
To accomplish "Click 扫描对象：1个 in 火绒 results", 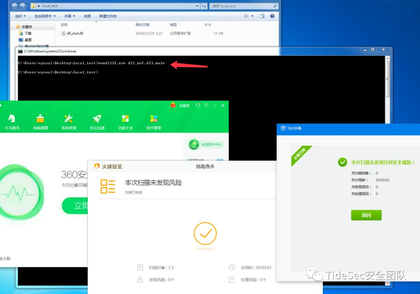I will [x=161, y=268].
